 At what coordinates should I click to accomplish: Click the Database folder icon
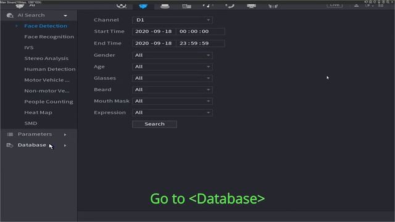coord(10,146)
